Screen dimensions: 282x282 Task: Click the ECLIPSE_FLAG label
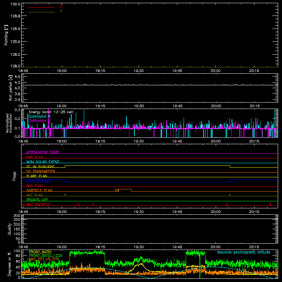[x=38, y=181]
